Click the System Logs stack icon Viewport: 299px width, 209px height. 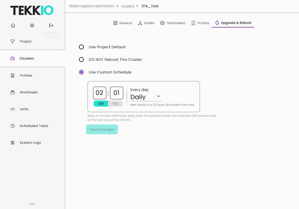point(13,143)
